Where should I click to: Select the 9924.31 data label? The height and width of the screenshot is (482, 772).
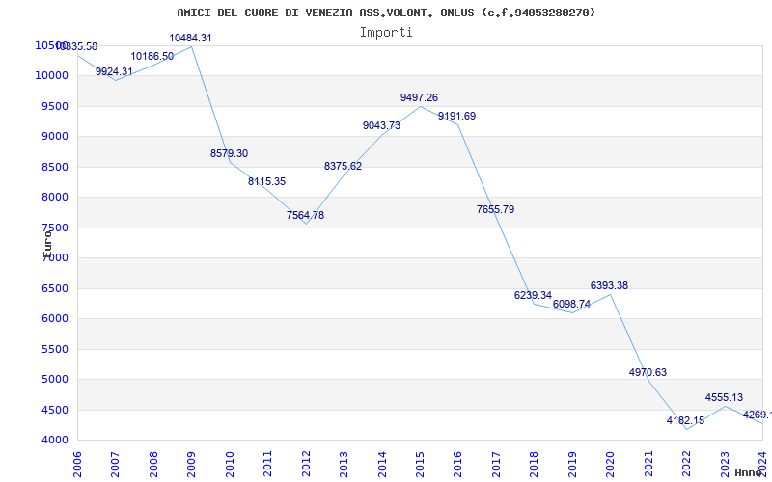[114, 71]
